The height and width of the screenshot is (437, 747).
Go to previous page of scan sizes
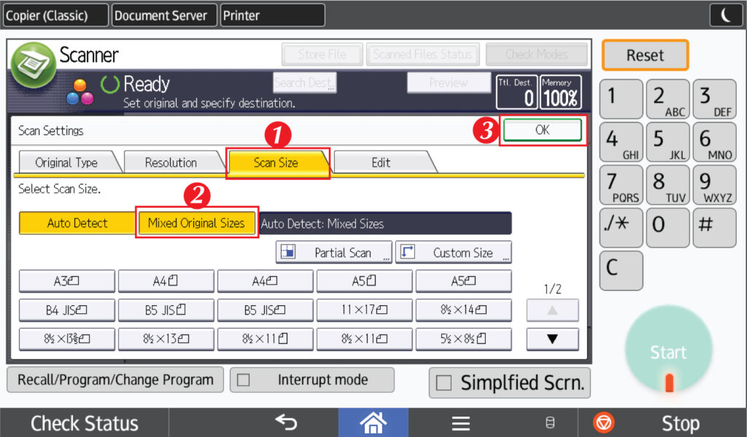(x=552, y=310)
